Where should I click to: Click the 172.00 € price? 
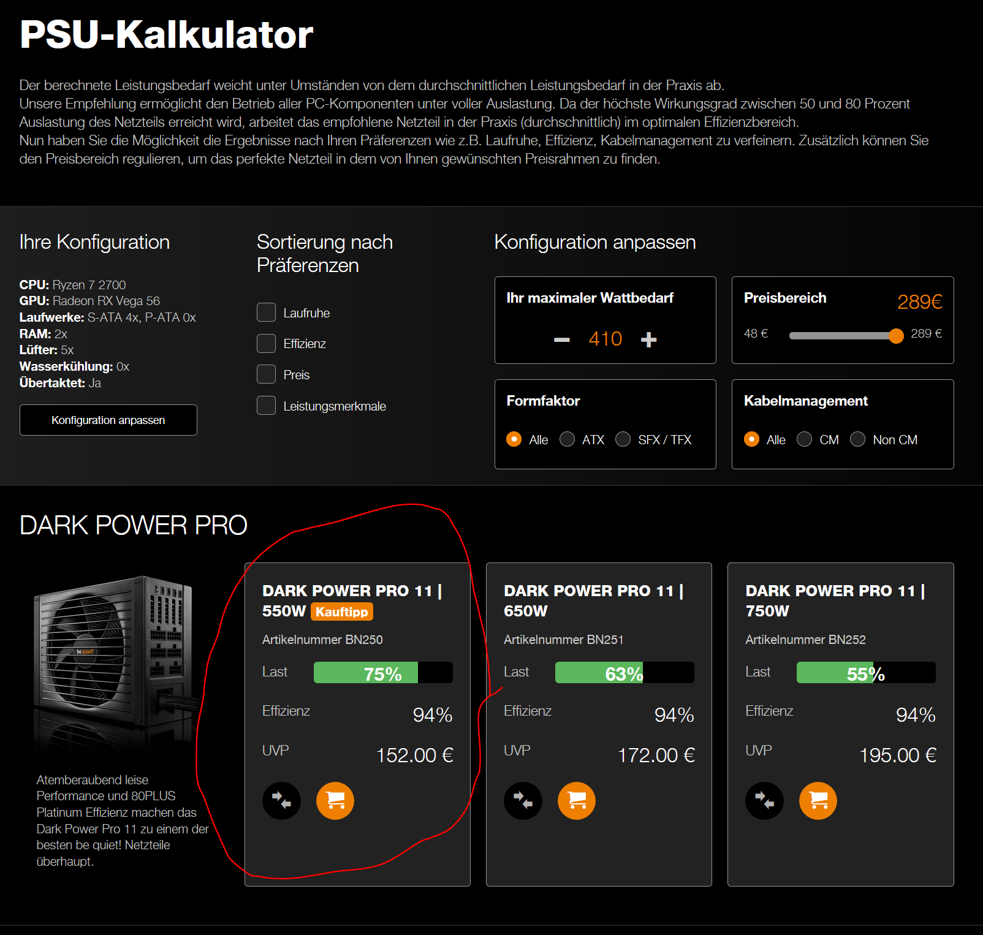(x=656, y=755)
